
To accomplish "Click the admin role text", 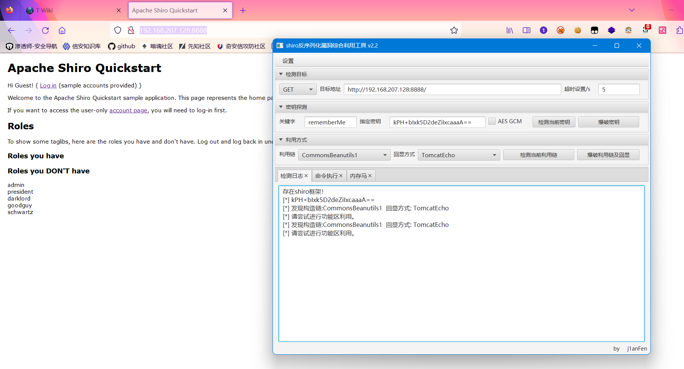I will pos(16,185).
